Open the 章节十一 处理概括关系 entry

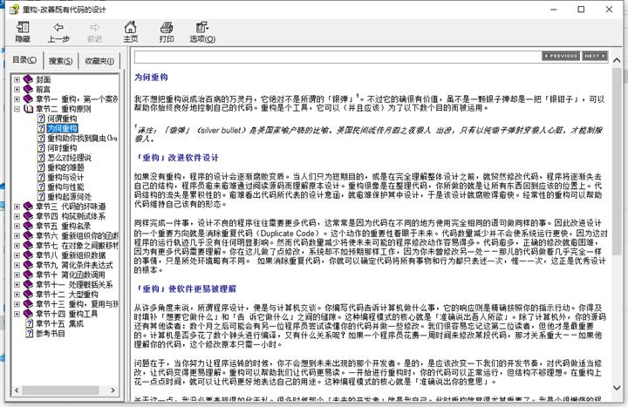[74, 284]
